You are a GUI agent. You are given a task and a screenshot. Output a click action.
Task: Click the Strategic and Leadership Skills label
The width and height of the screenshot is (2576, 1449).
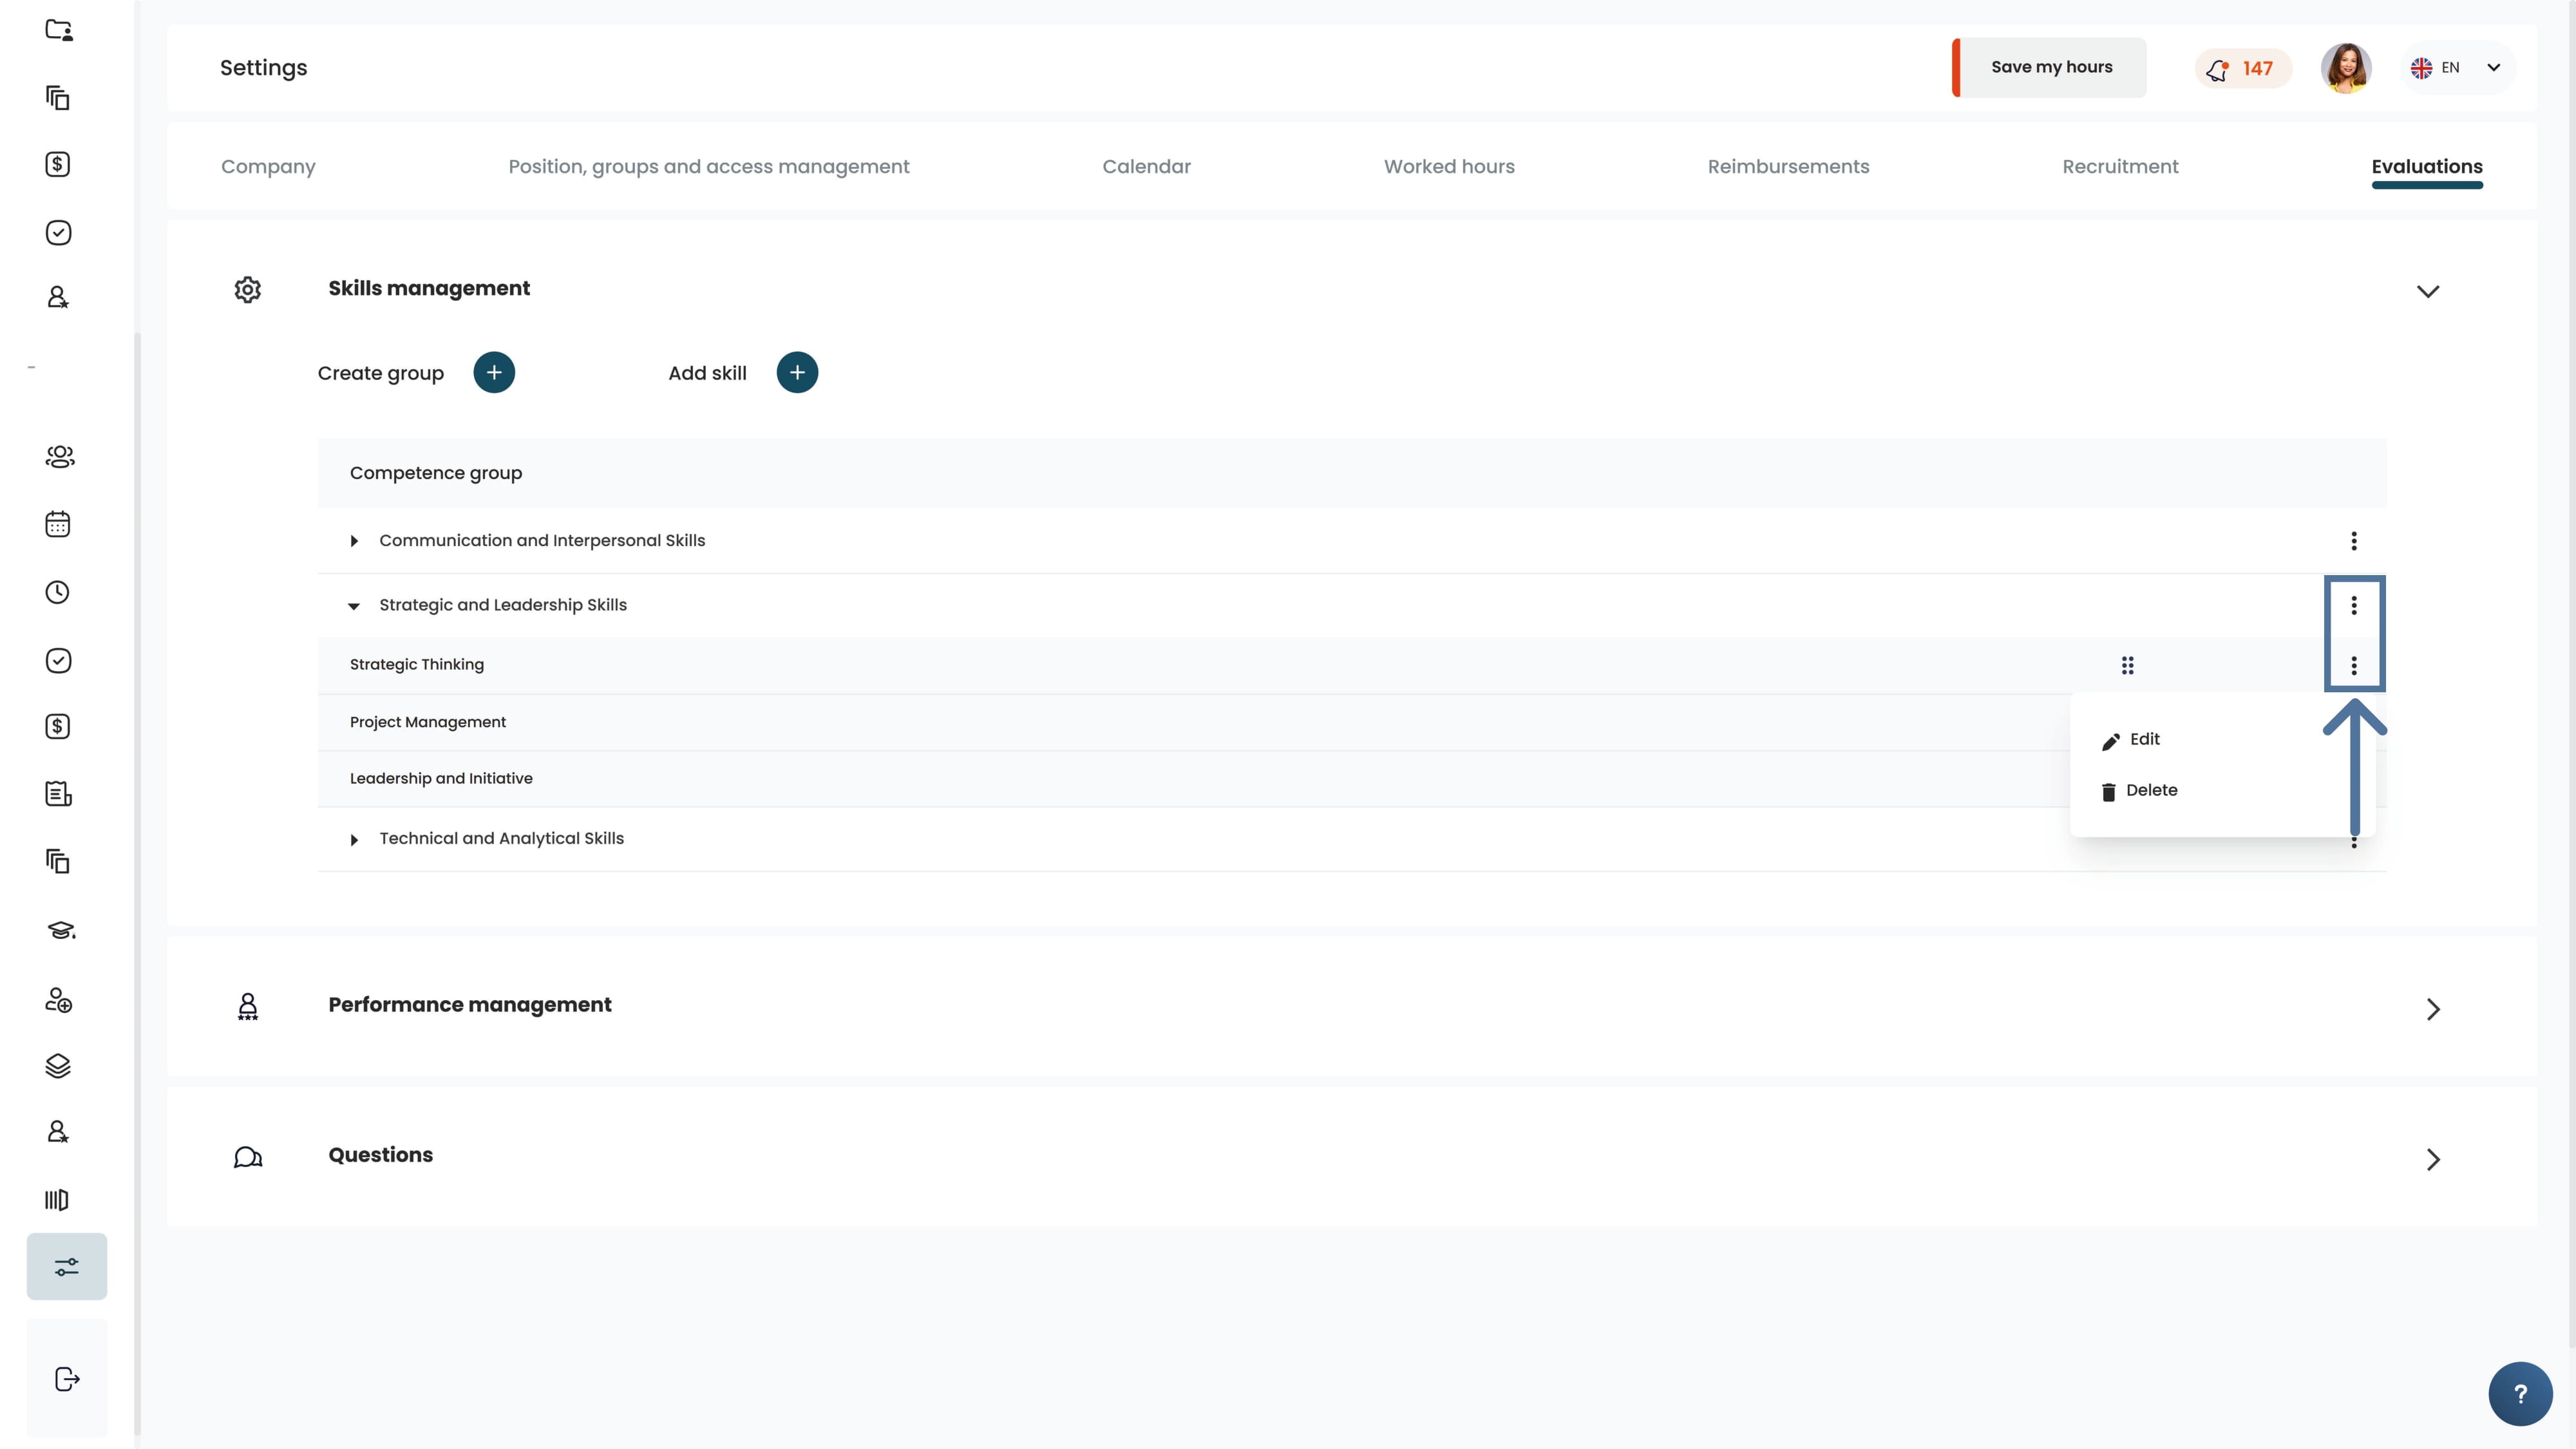[x=503, y=605]
